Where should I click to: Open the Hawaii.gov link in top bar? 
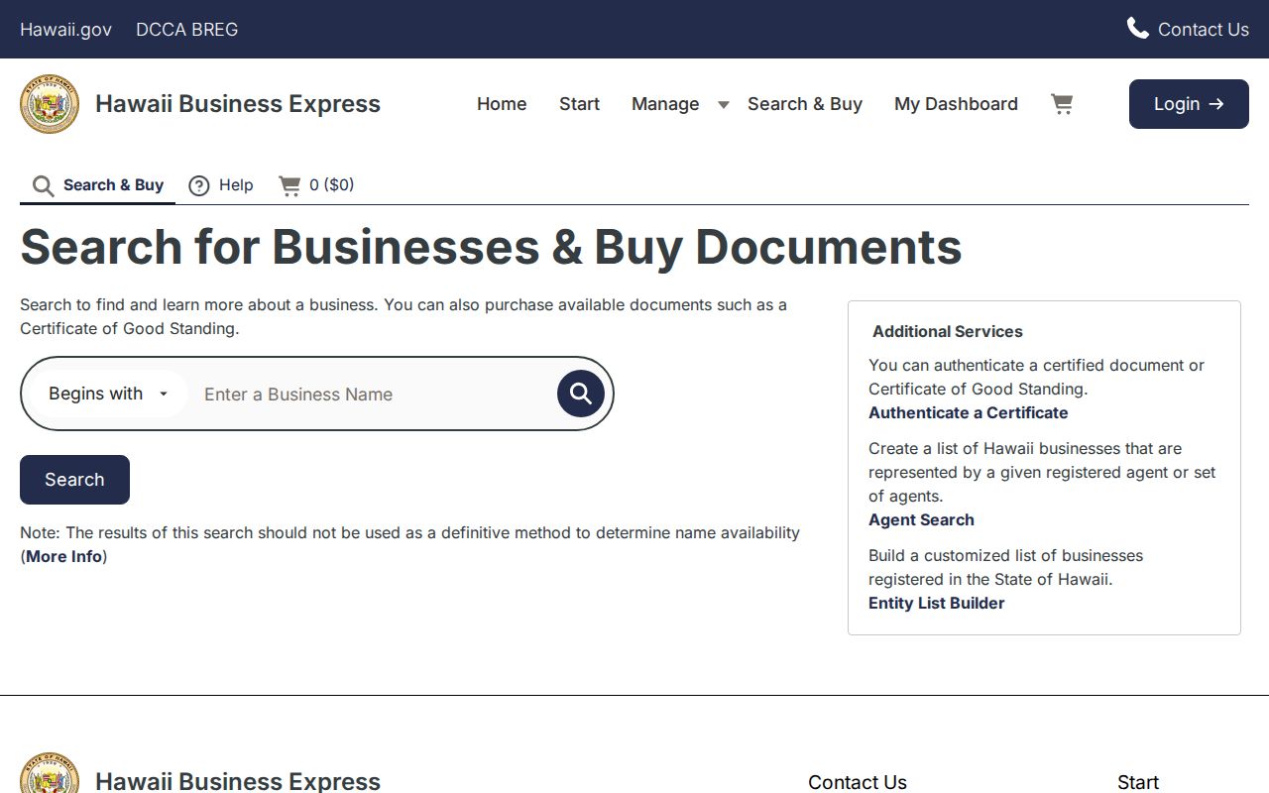point(65,29)
